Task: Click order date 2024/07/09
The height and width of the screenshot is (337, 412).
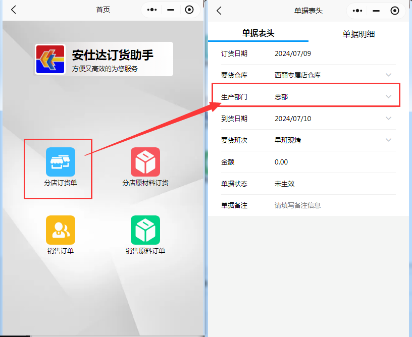Action: (x=293, y=53)
